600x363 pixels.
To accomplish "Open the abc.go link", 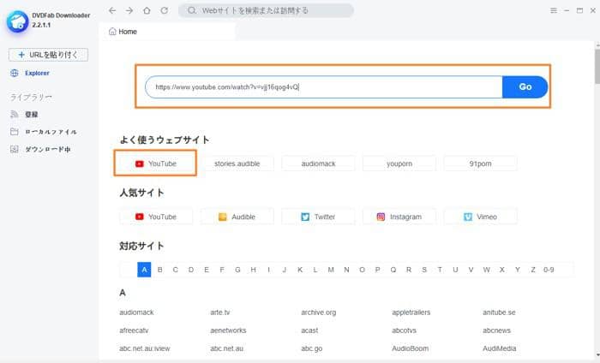I will [x=311, y=348].
